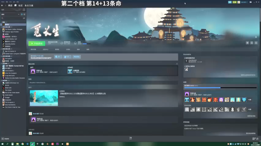
Task: Select Forager in library
Action: point(8,98)
